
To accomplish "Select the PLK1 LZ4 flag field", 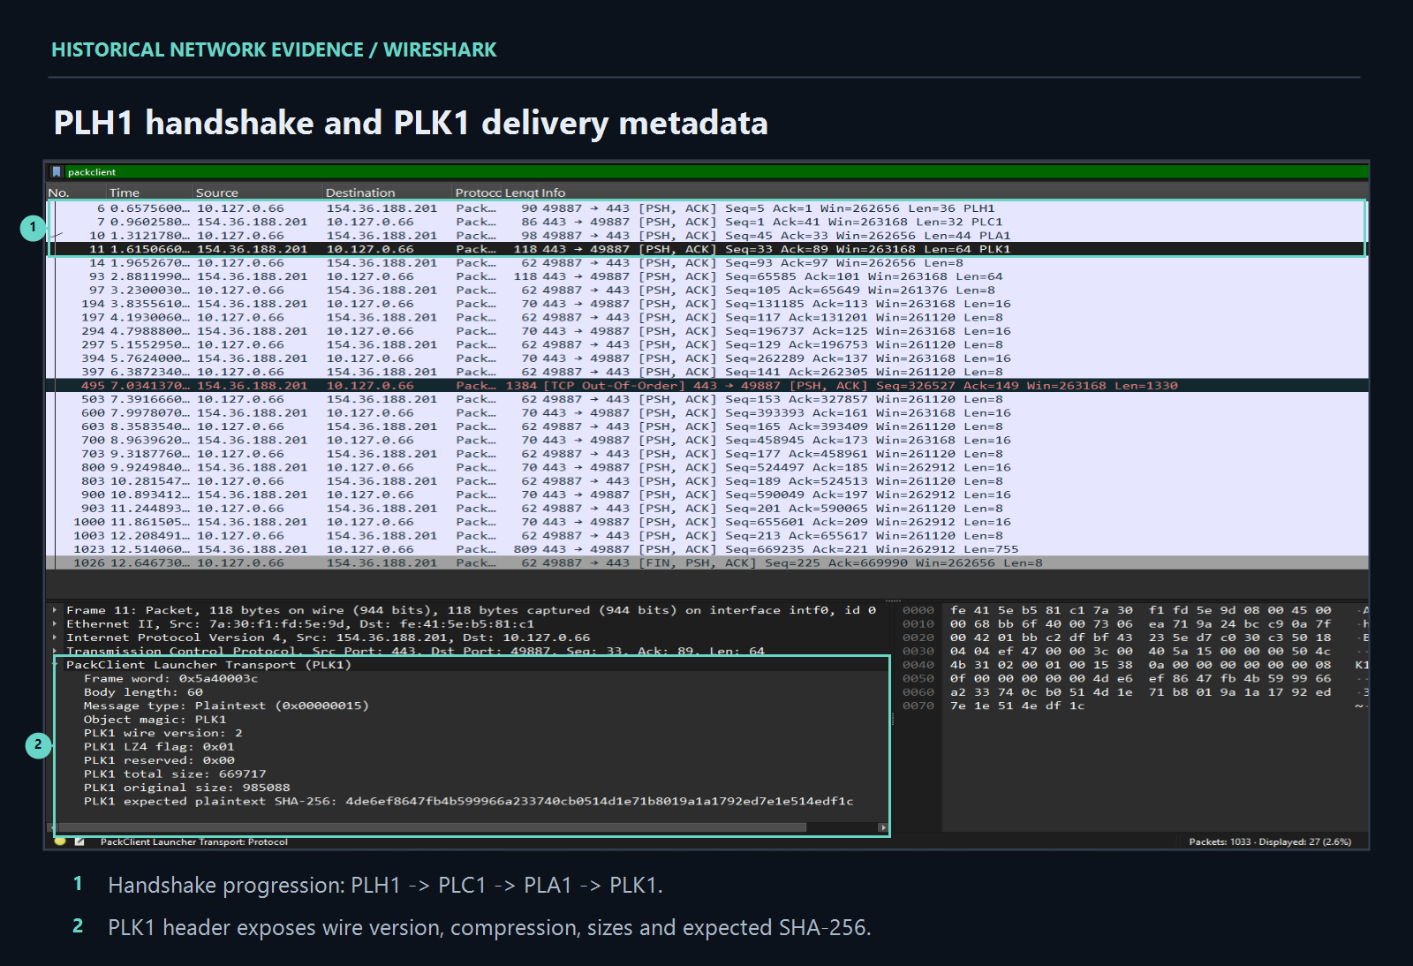I will pos(159,747).
